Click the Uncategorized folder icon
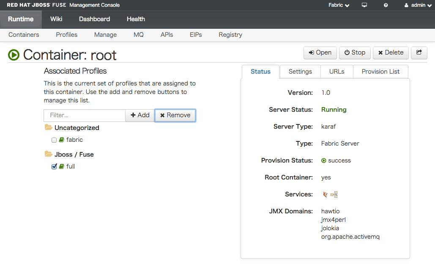The width and height of the screenshot is (435, 265). (49, 127)
